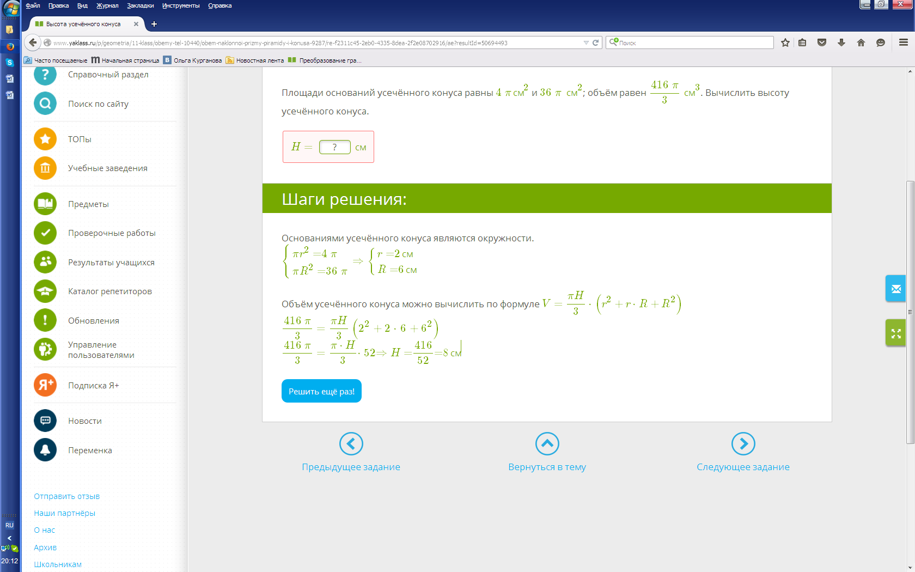
Task: Open the О нас link
Action: [x=44, y=530]
